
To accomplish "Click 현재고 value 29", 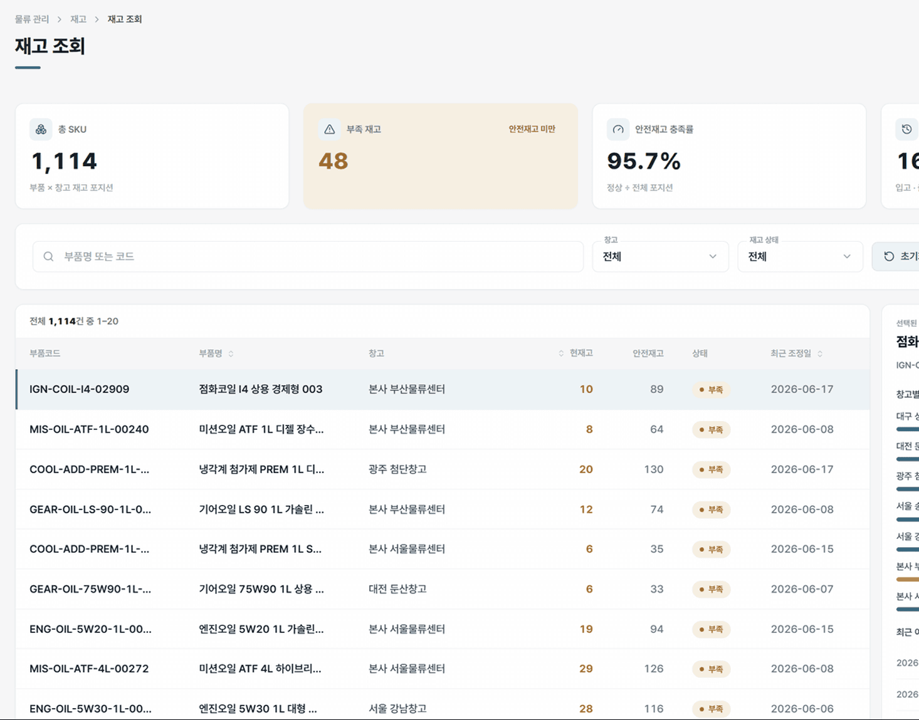I will (586, 669).
